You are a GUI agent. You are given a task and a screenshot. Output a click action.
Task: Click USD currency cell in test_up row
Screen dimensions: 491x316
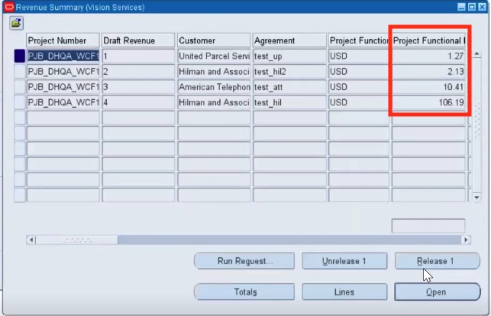click(359, 56)
